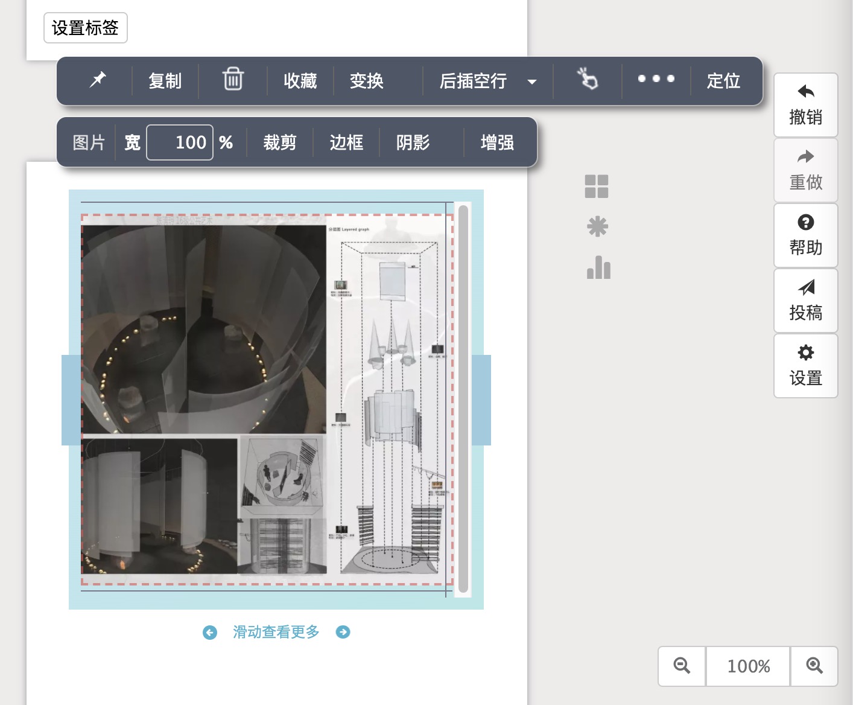Zoom in using the magnifier icon
The image size is (853, 705).
(x=814, y=666)
